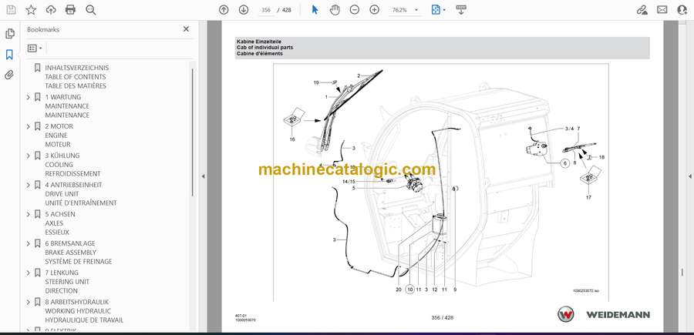
Task: Open the share with others account icon
Action: click(682, 10)
